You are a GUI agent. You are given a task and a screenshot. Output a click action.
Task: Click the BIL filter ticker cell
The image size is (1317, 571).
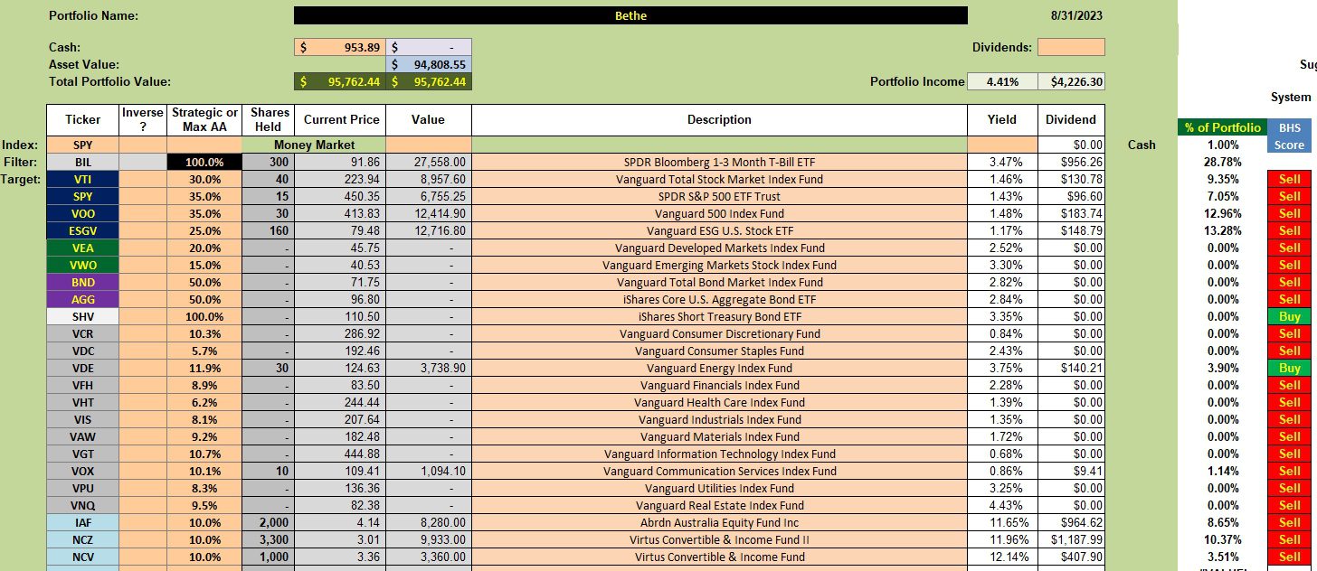click(83, 162)
